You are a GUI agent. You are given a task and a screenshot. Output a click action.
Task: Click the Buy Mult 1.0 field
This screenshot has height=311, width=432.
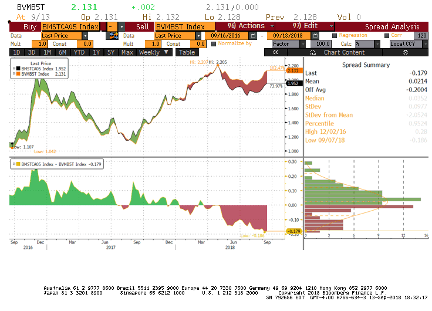point(40,44)
